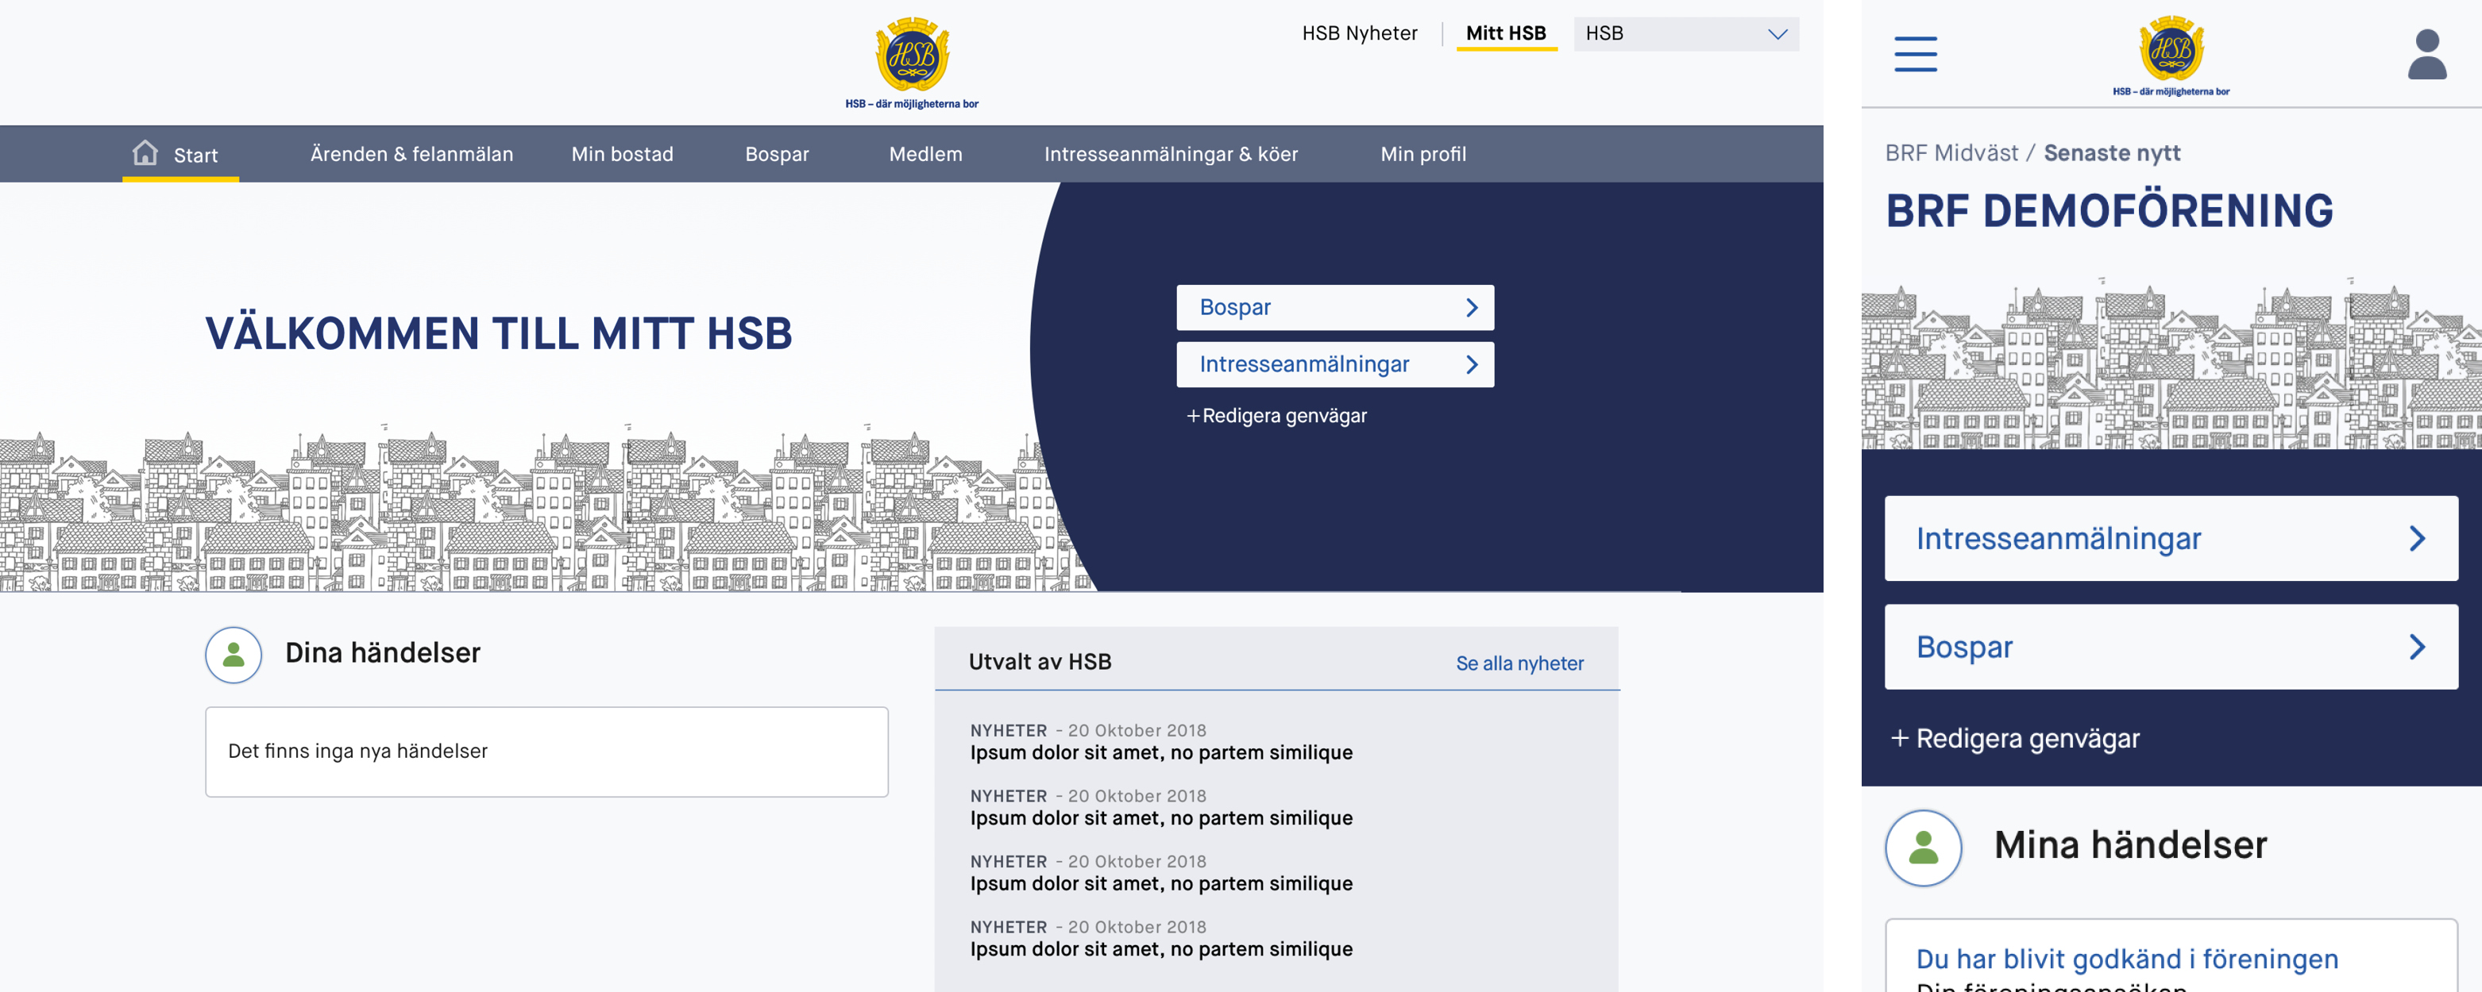Click the HSB logo in desktop header
2482x992 pixels.
[912, 56]
